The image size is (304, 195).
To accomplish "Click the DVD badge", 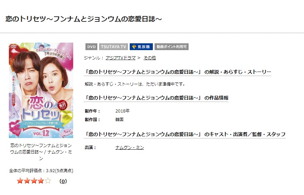I will tap(91, 47).
